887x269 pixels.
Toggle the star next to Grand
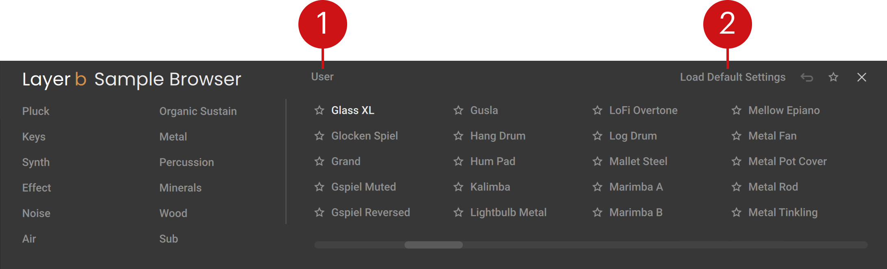coord(319,161)
